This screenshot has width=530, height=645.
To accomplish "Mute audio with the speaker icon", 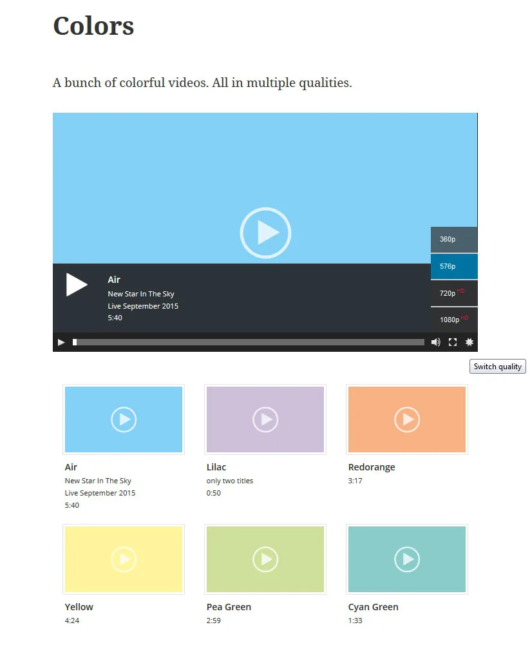I will tap(435, 342).
